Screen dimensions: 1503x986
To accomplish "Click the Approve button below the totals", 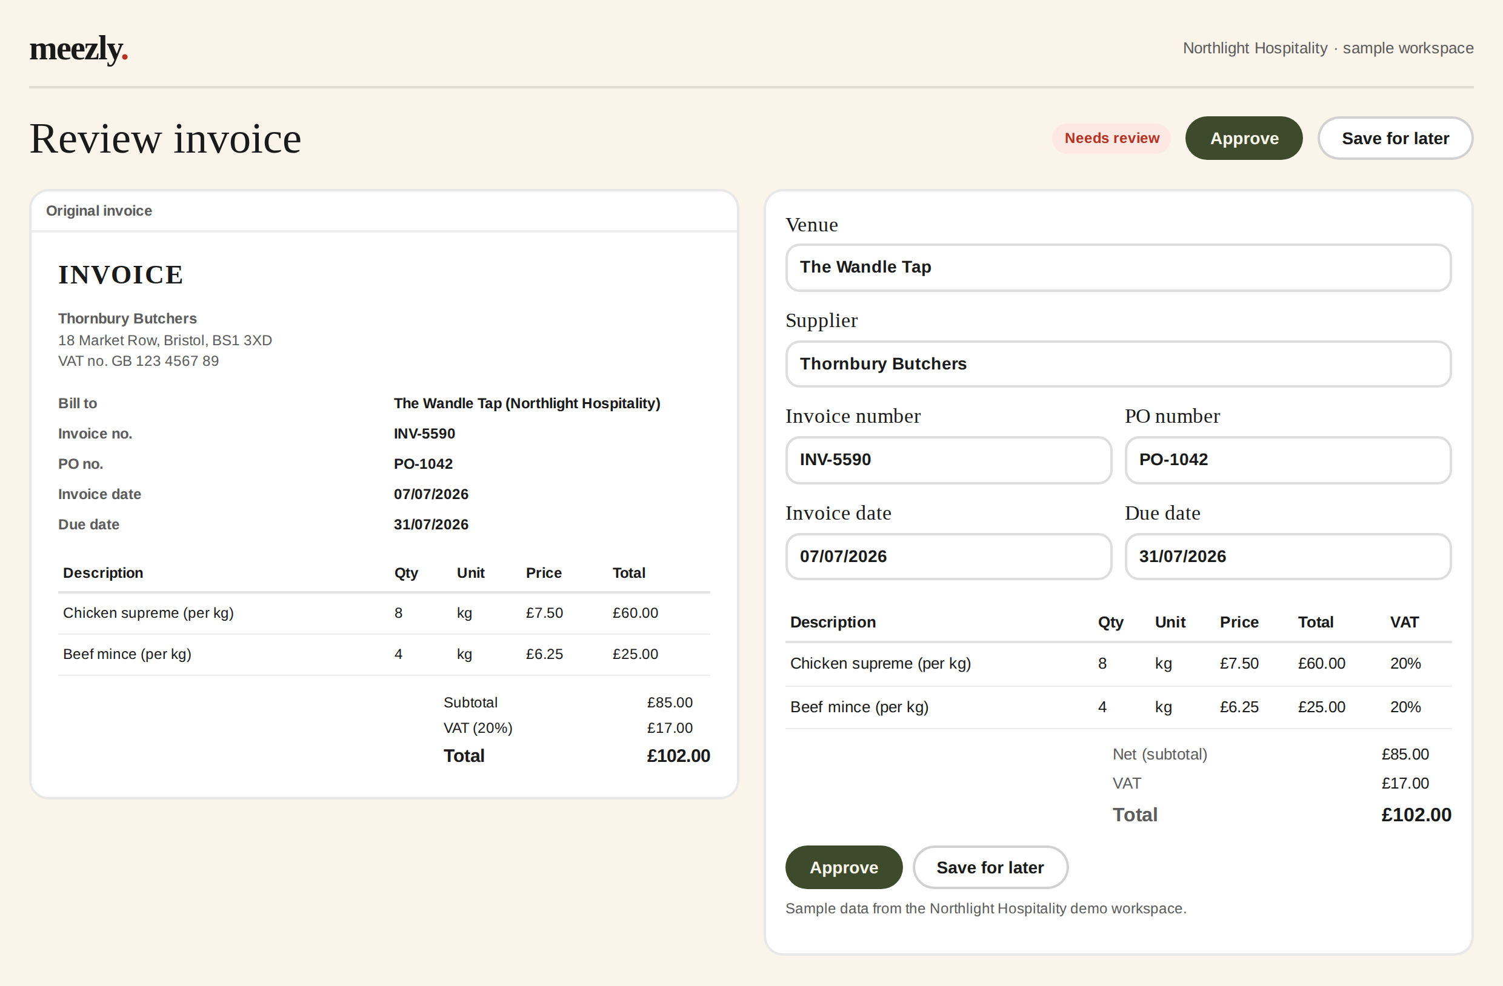I will pyautogui.click(x=844, y=867).
